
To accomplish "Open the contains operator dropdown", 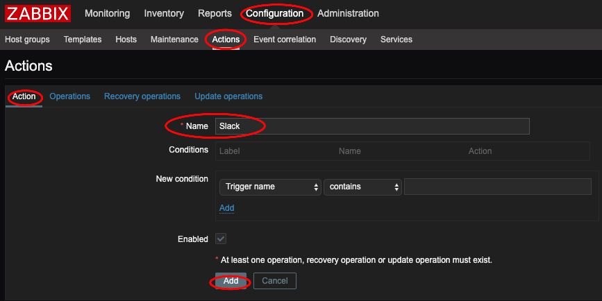I will 362,187.
